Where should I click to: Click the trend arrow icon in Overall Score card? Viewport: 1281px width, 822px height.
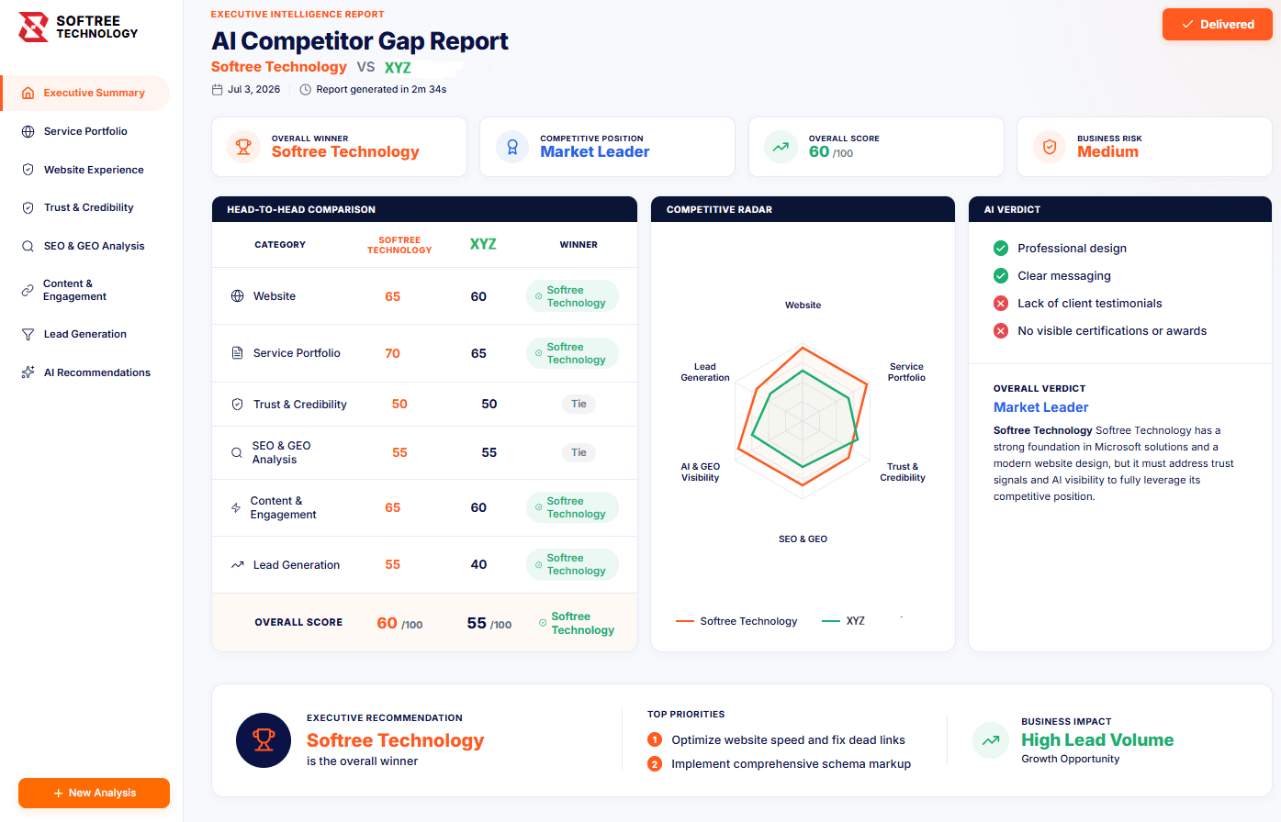coord(781,146)
